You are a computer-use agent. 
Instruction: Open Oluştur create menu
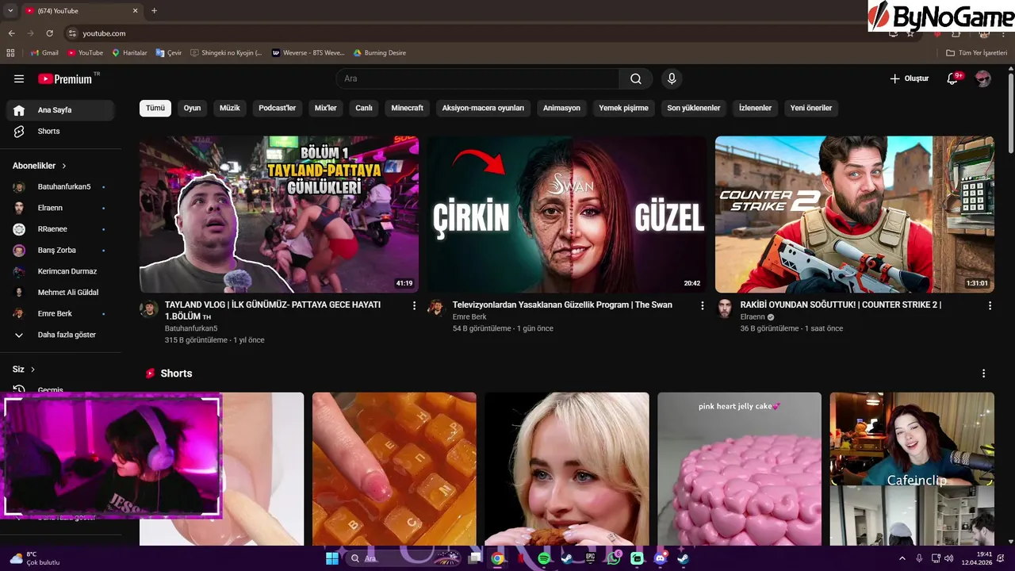tap(909, 79)
